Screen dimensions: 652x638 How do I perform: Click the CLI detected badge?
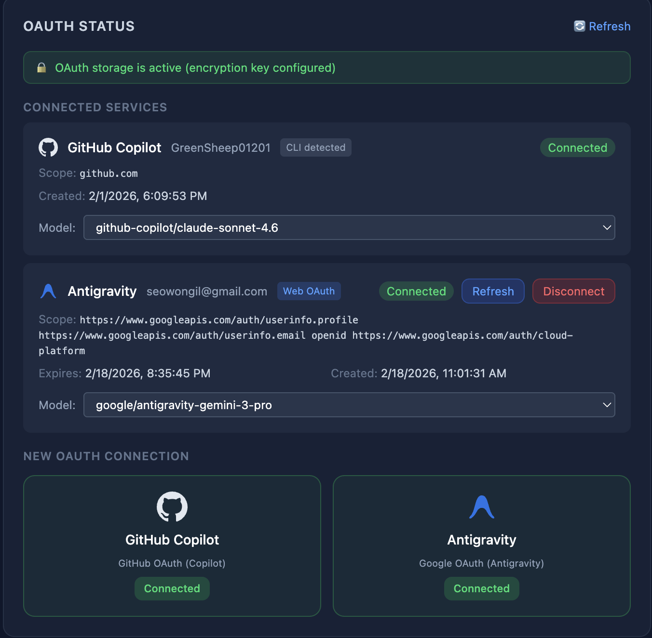315,147
